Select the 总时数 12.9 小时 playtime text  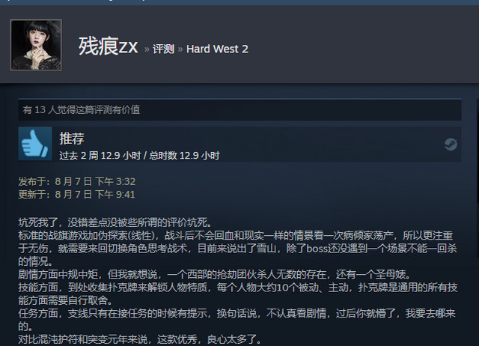(x=184, y=156)
